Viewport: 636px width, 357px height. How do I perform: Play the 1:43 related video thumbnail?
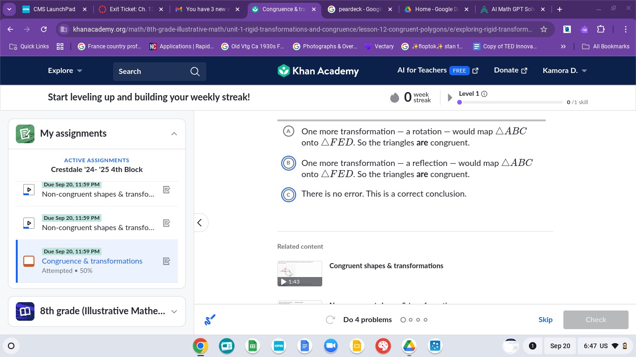point(299,273)
